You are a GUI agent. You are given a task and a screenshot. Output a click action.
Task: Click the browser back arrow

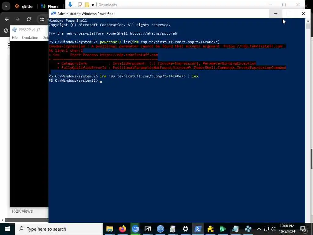tap(7, 19)
